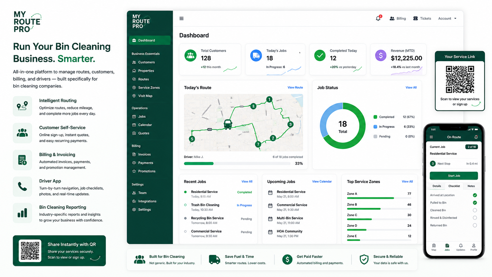
Task: Uncheck Arrived at Location checklist item
Action: click(x=475, y=195)
